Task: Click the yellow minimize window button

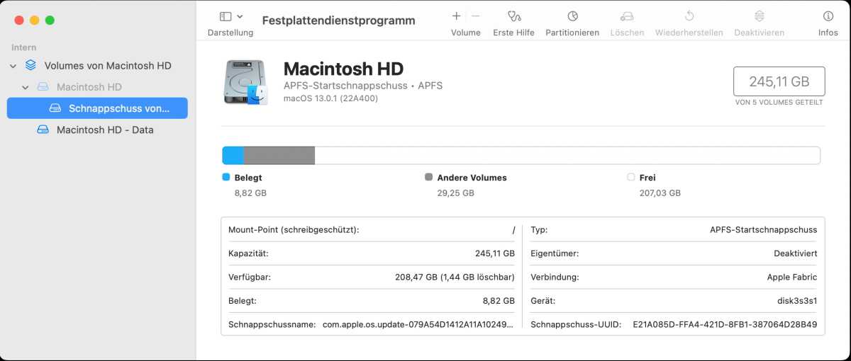Action: tap(34, 21)
